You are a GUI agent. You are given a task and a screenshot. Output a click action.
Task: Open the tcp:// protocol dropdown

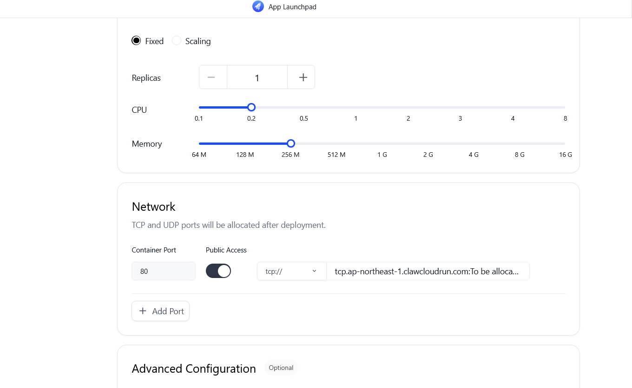point(291,271)
